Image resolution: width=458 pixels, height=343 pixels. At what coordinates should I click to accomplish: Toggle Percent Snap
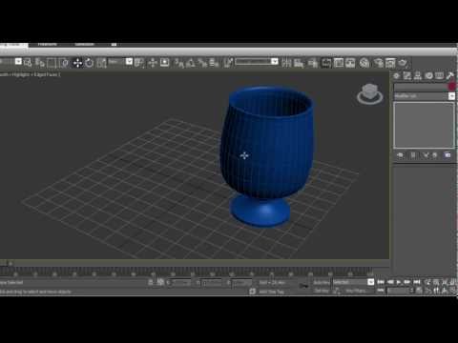[x=202, y=63]
